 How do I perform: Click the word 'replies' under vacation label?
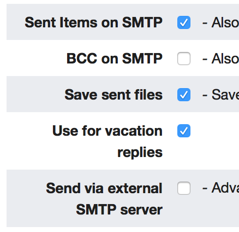coord(140,153)
